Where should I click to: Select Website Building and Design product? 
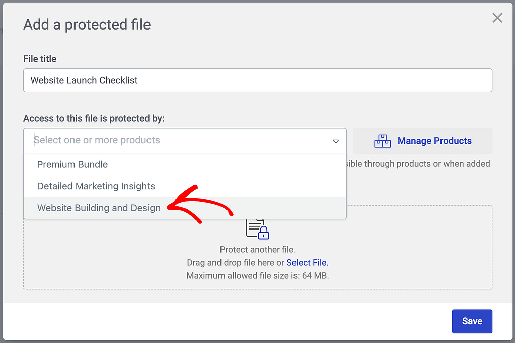tap(185, 208)
